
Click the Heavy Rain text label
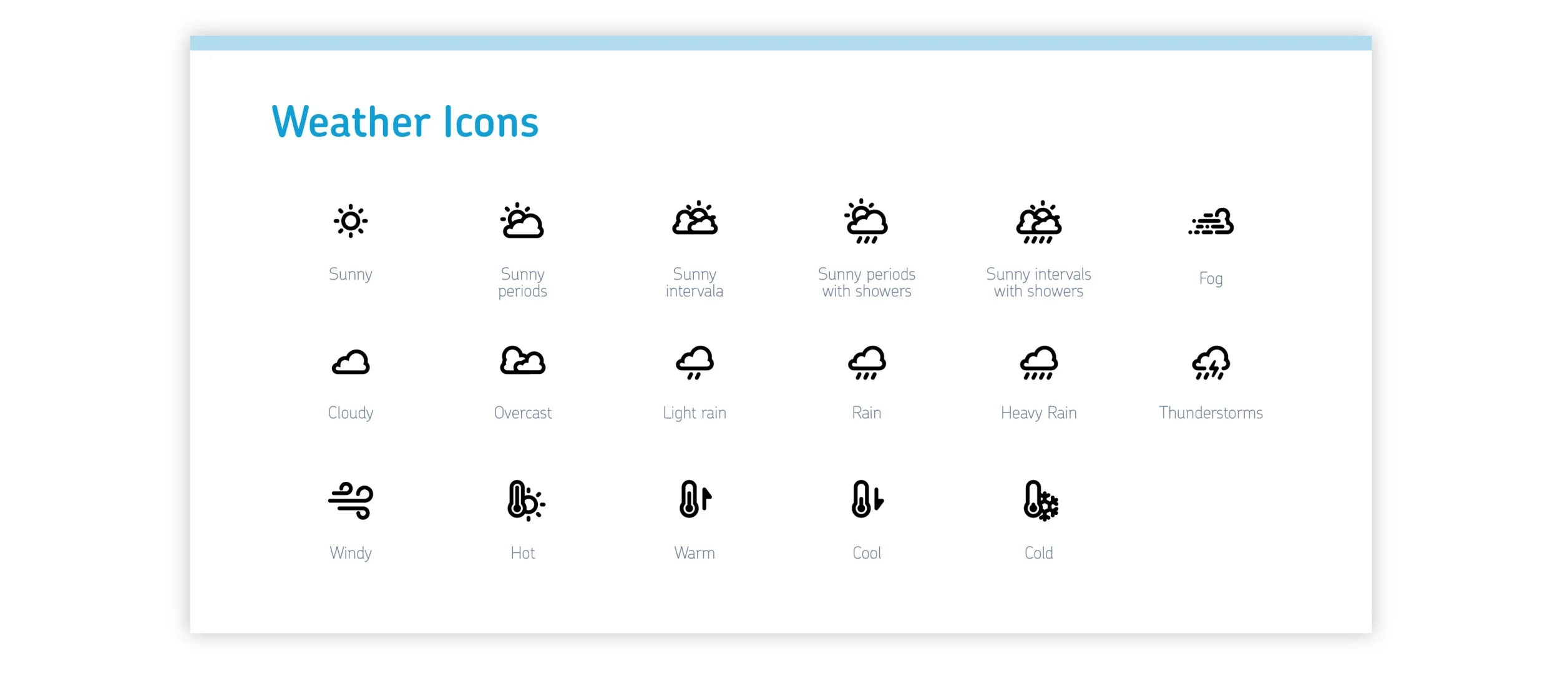coord(1038,413)
